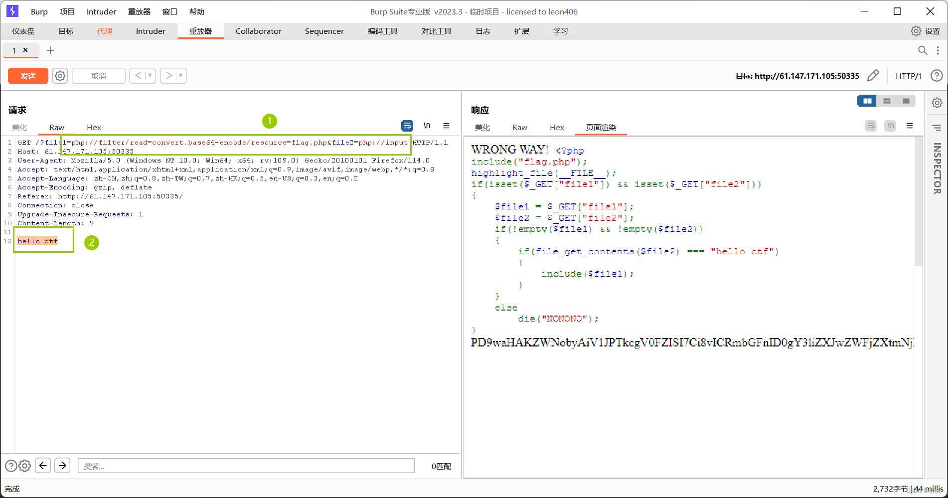Close repeater tab 1
948x498 pixels.
click(25, 50)
